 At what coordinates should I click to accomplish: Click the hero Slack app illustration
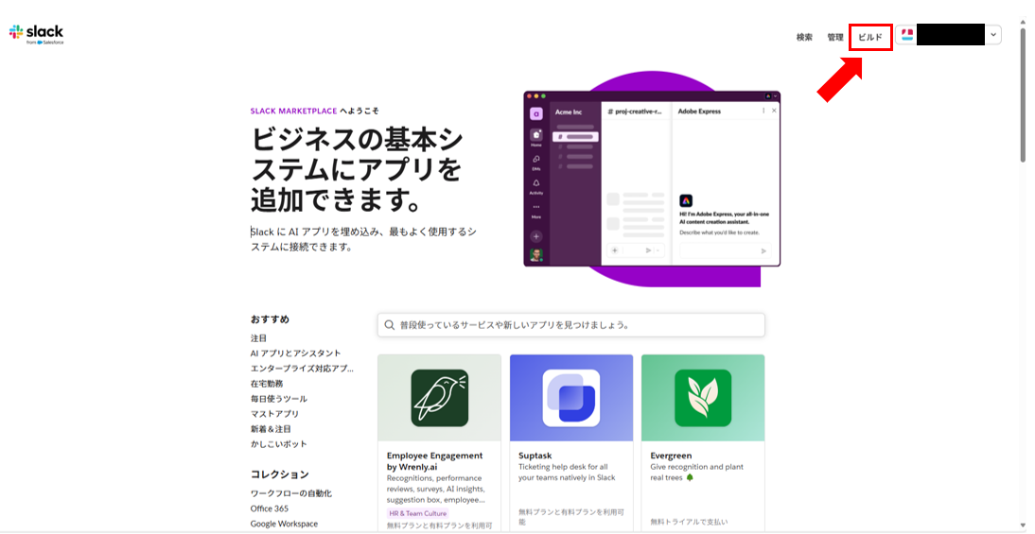pos(652,179)
